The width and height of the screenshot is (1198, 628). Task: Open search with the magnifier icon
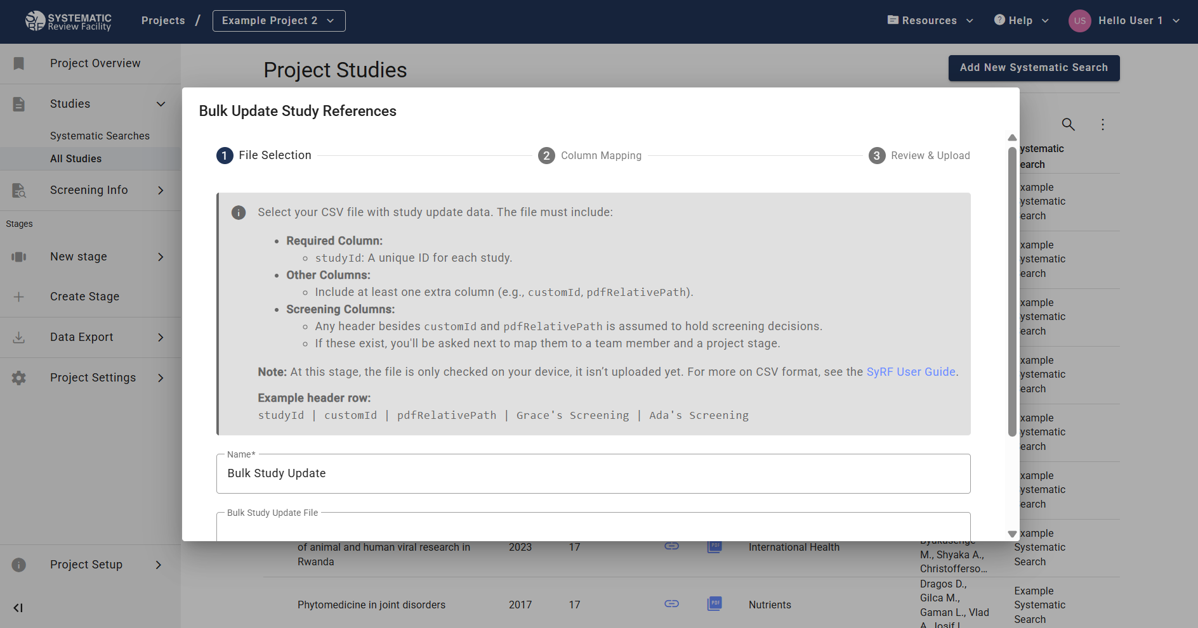click(1069, 124)
